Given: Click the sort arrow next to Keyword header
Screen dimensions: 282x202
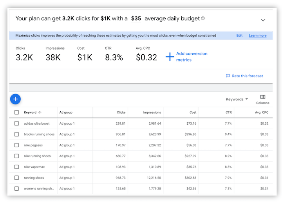Looking at the screenshot, I should [x=40, y=113].
